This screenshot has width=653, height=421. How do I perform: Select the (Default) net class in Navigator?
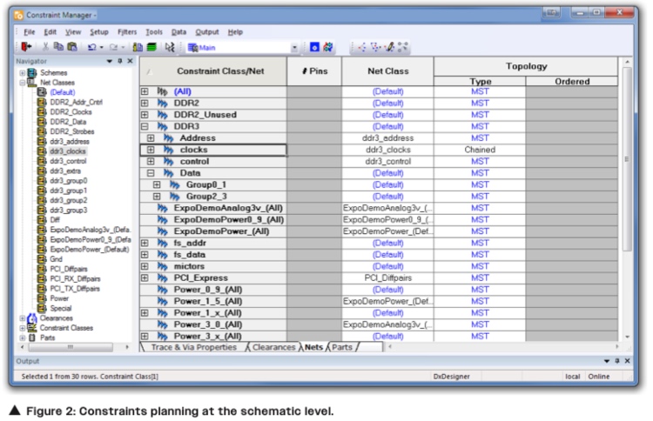(x=63, y=92)
